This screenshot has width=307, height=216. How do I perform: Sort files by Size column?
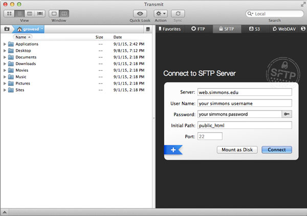point(99,37)
